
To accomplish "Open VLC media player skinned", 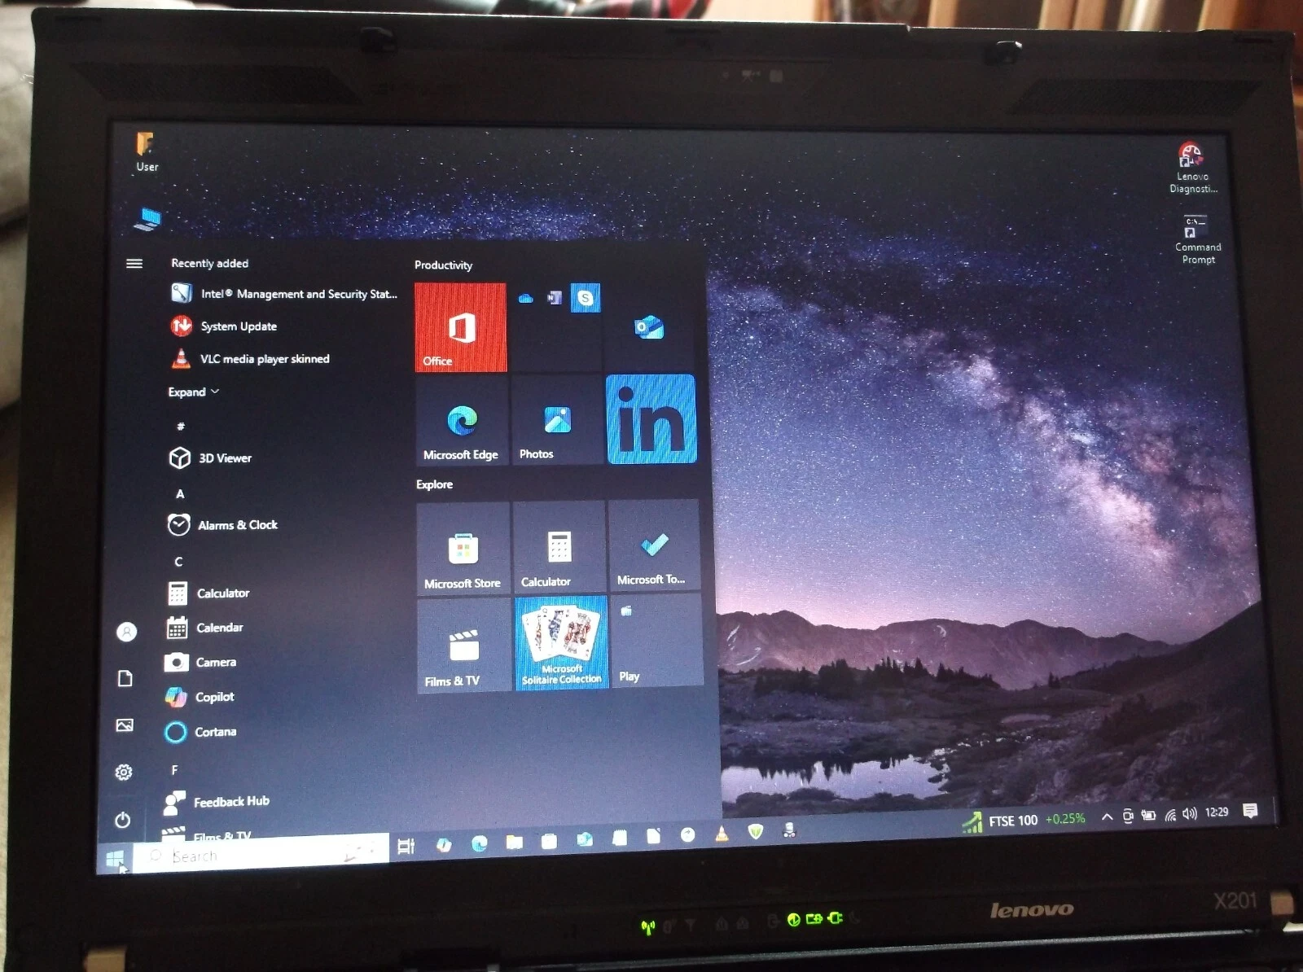I will pyautogui.click(x=250, y=359).
